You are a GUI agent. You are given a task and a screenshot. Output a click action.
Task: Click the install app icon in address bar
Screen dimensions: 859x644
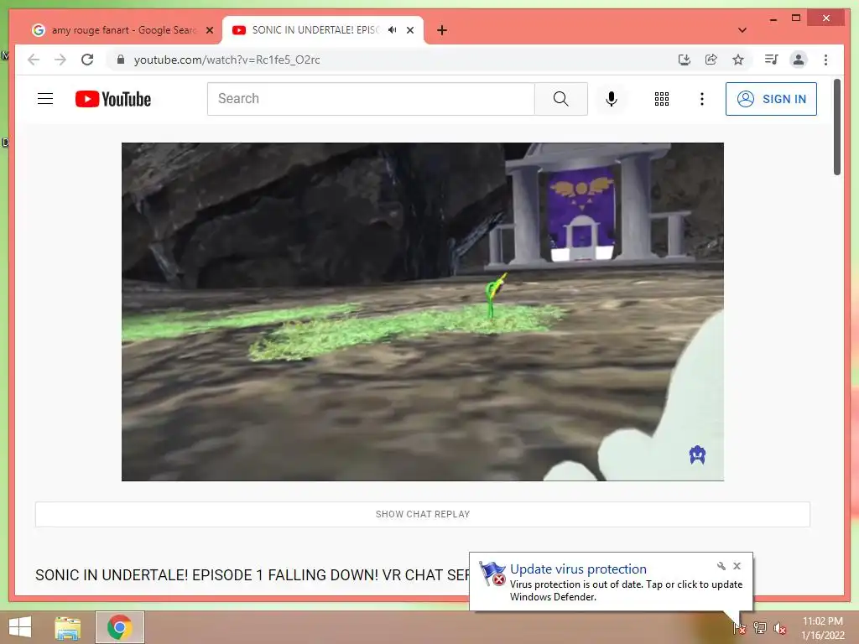point(684,60)
